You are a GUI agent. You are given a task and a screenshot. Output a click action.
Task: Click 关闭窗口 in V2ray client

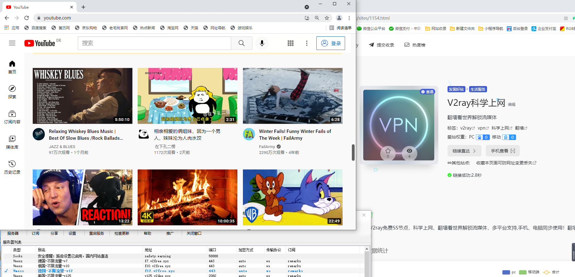(x=194, y=234)
